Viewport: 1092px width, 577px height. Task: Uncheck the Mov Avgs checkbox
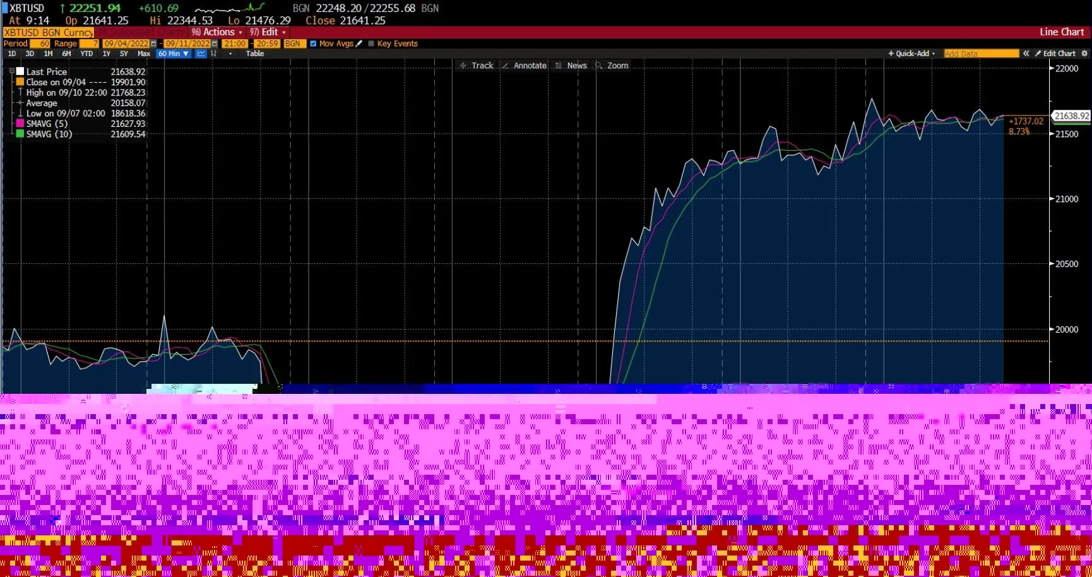tap(312, 44)
